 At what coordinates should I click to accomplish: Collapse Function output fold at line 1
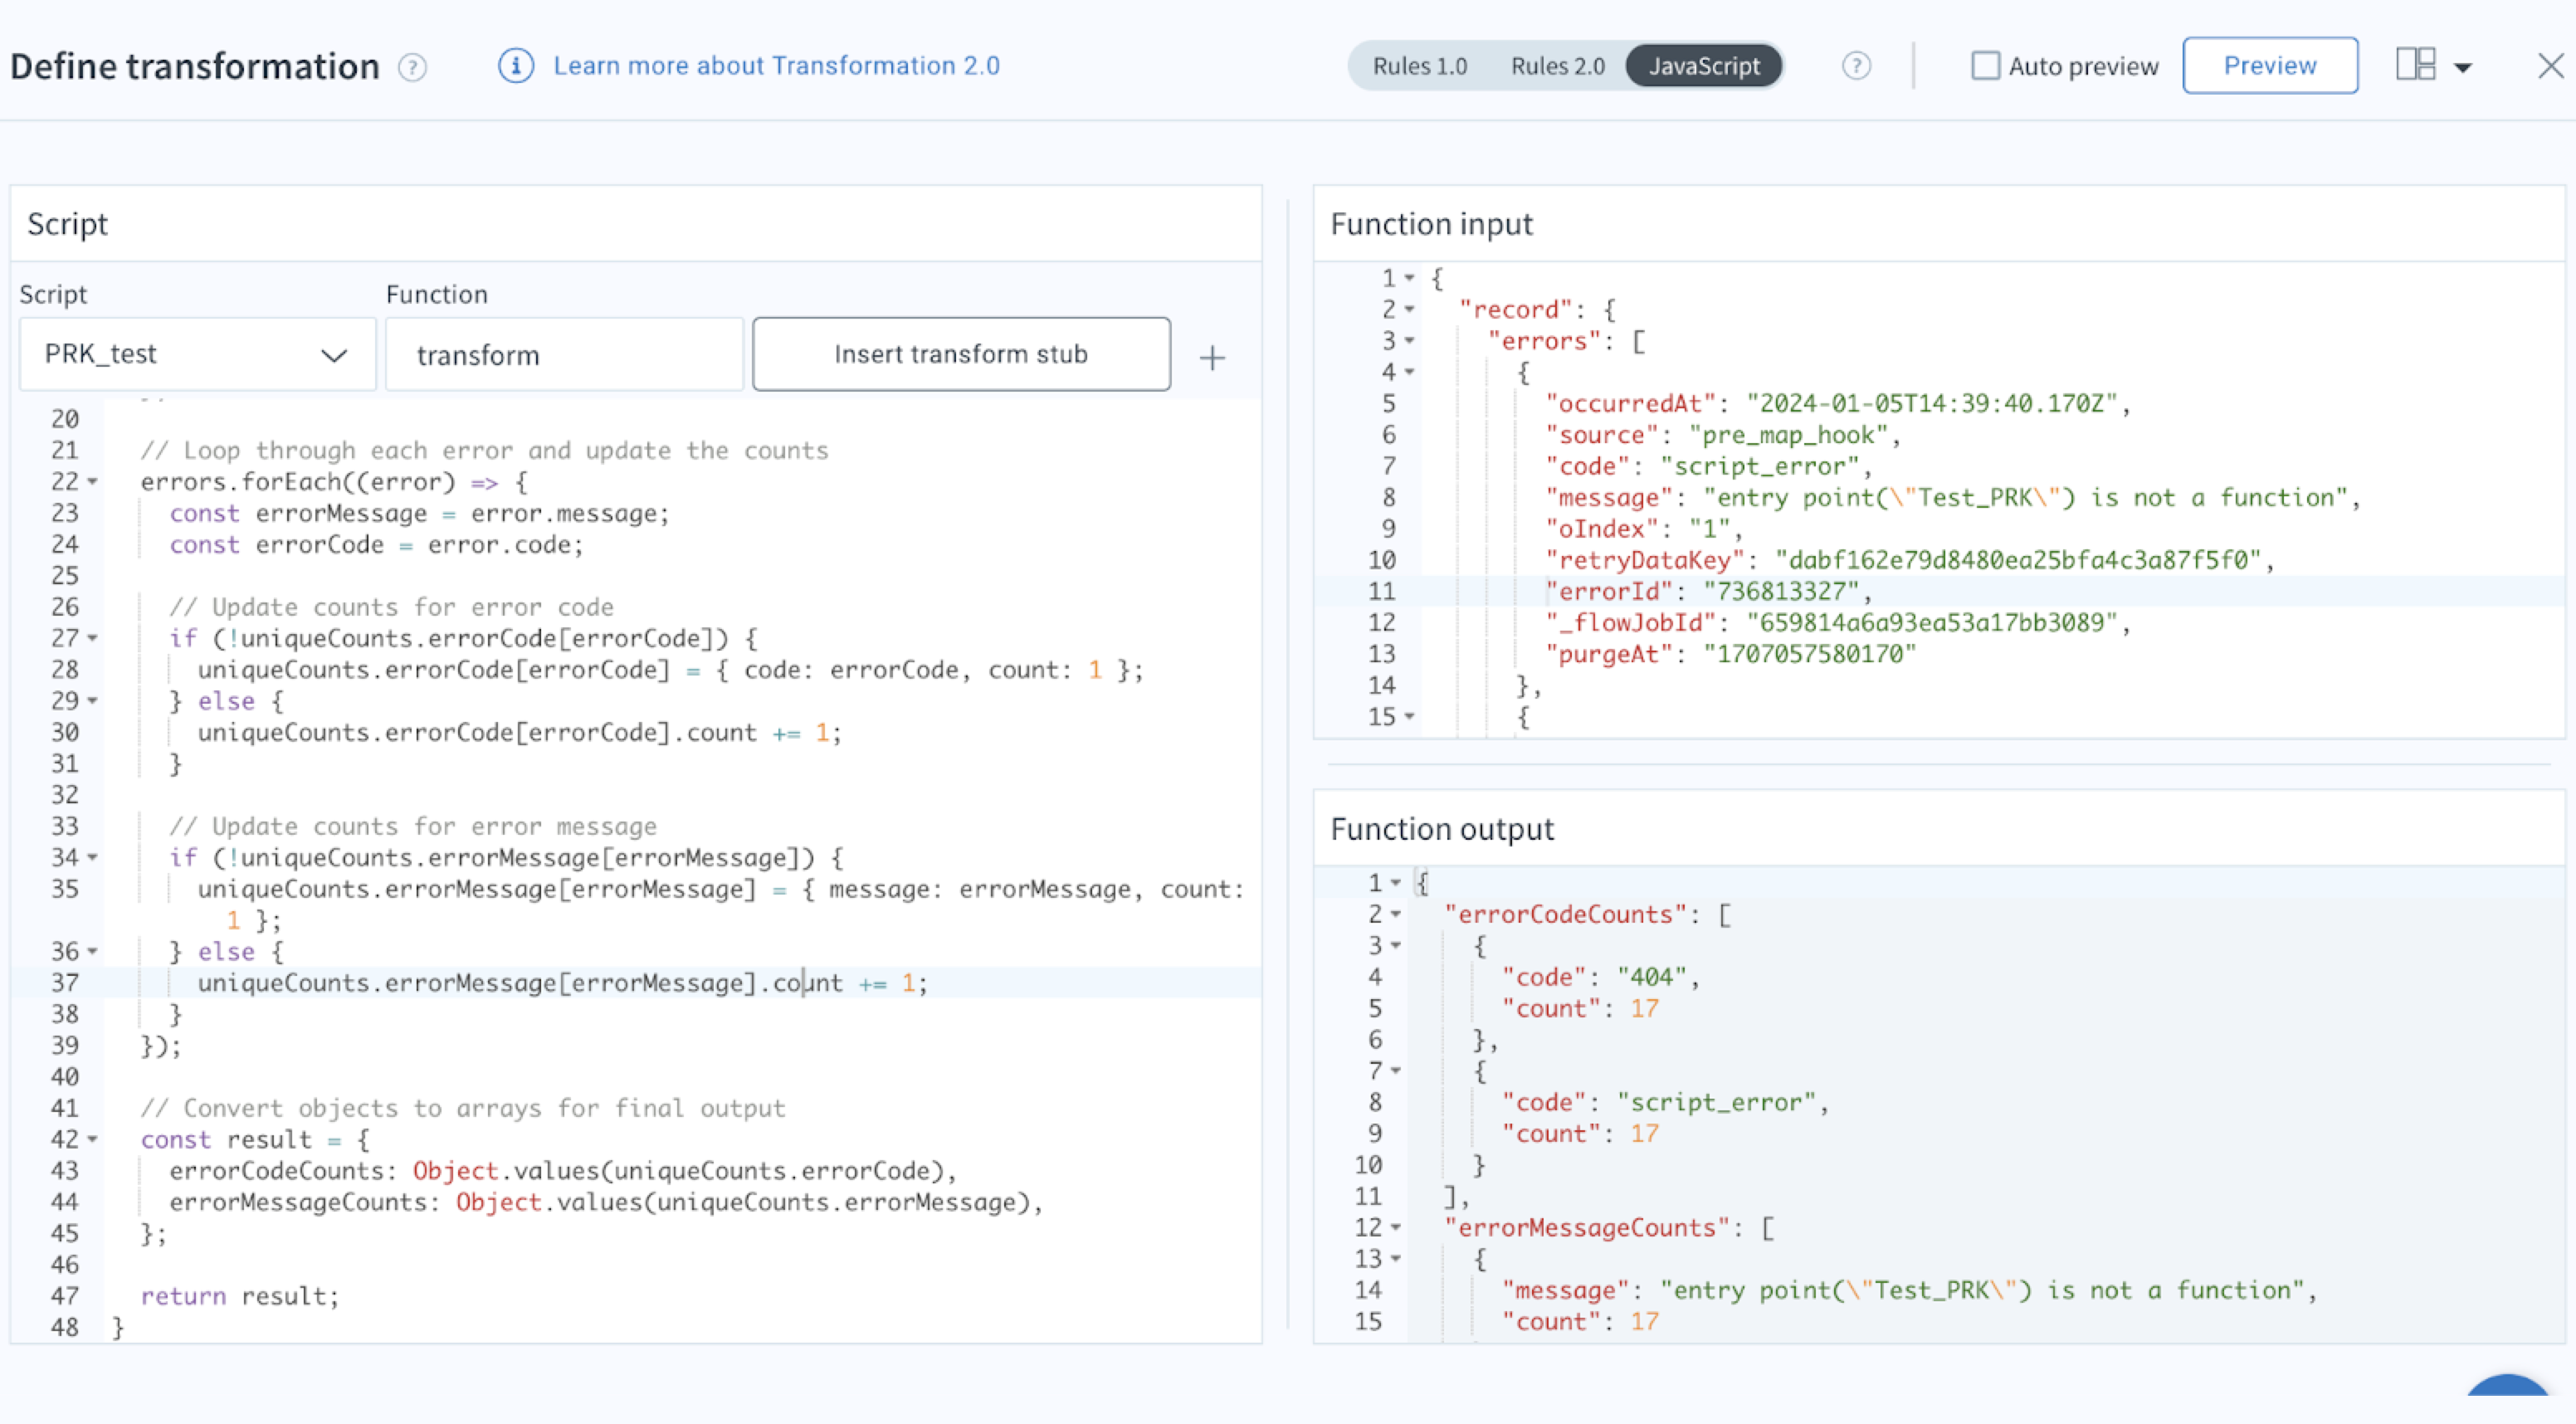coord(1395,883)
